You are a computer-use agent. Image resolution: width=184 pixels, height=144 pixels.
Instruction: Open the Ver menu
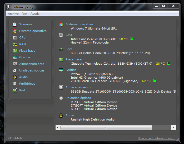[x=24, y=14]
